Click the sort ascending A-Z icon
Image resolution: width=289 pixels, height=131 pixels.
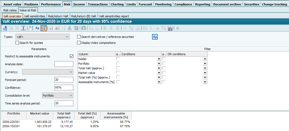[91, 28]
